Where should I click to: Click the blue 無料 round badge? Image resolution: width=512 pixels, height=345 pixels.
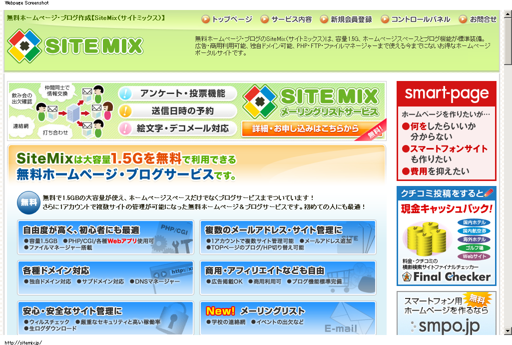[28, 202]
